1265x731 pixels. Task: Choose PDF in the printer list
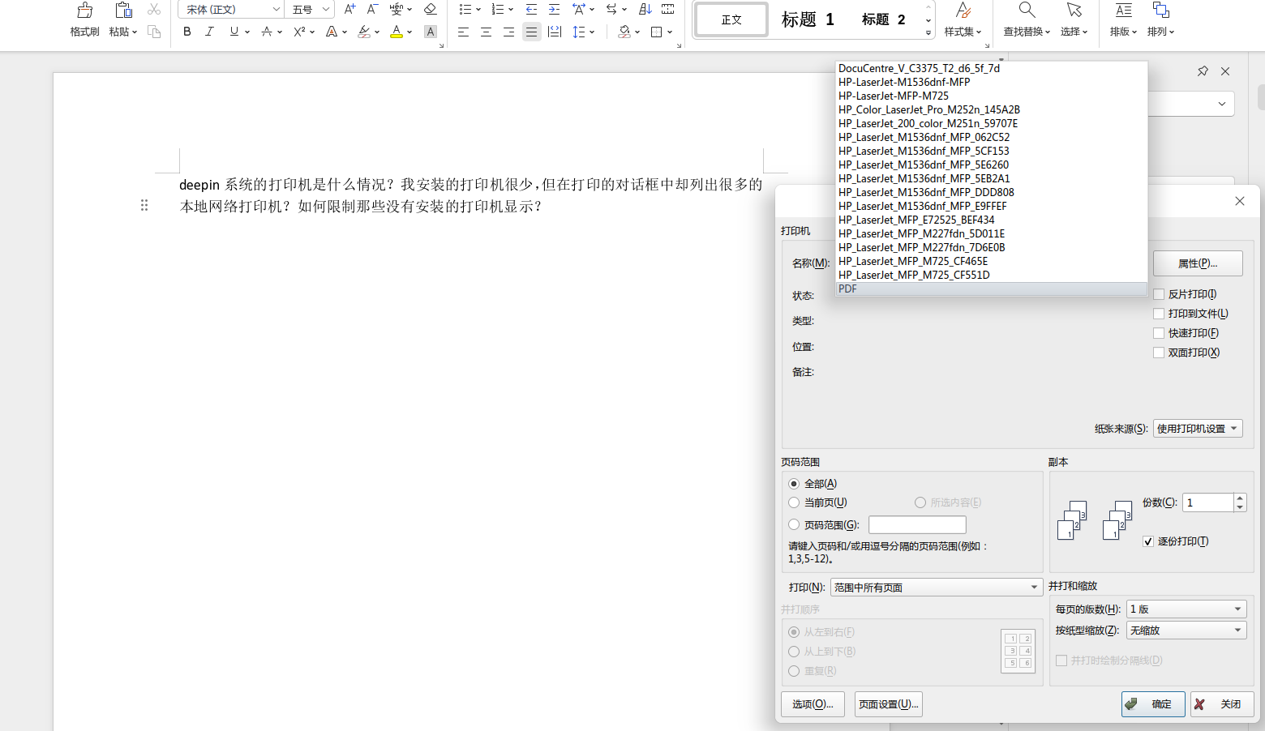(991, 289)
